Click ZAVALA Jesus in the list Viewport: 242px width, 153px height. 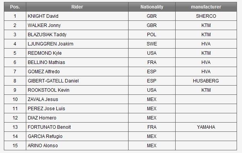point(43,99)
